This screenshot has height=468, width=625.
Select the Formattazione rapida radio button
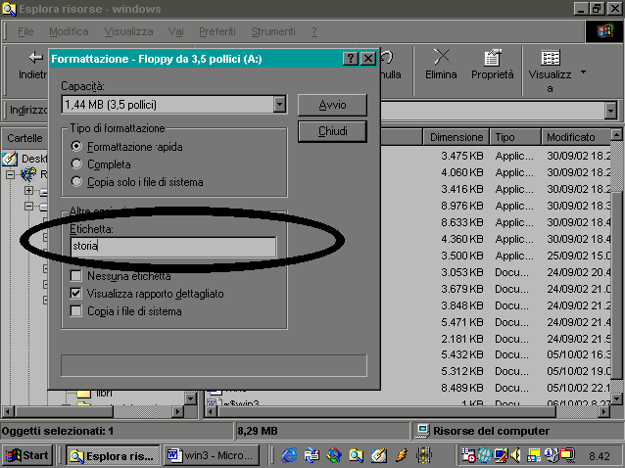76,147
